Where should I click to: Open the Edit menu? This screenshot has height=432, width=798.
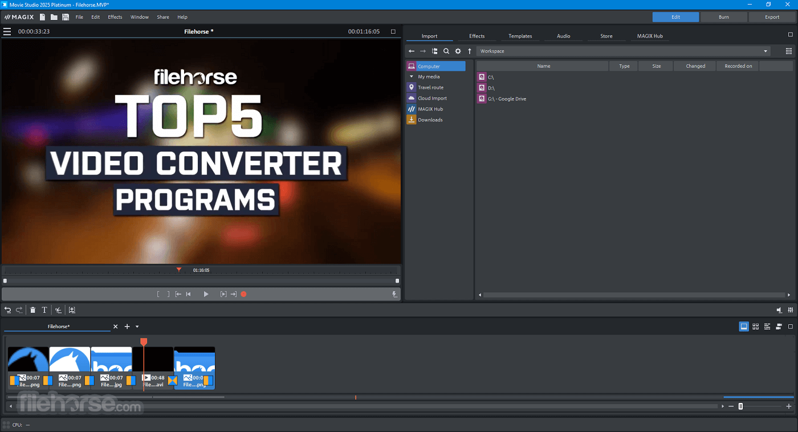[96, 17]
